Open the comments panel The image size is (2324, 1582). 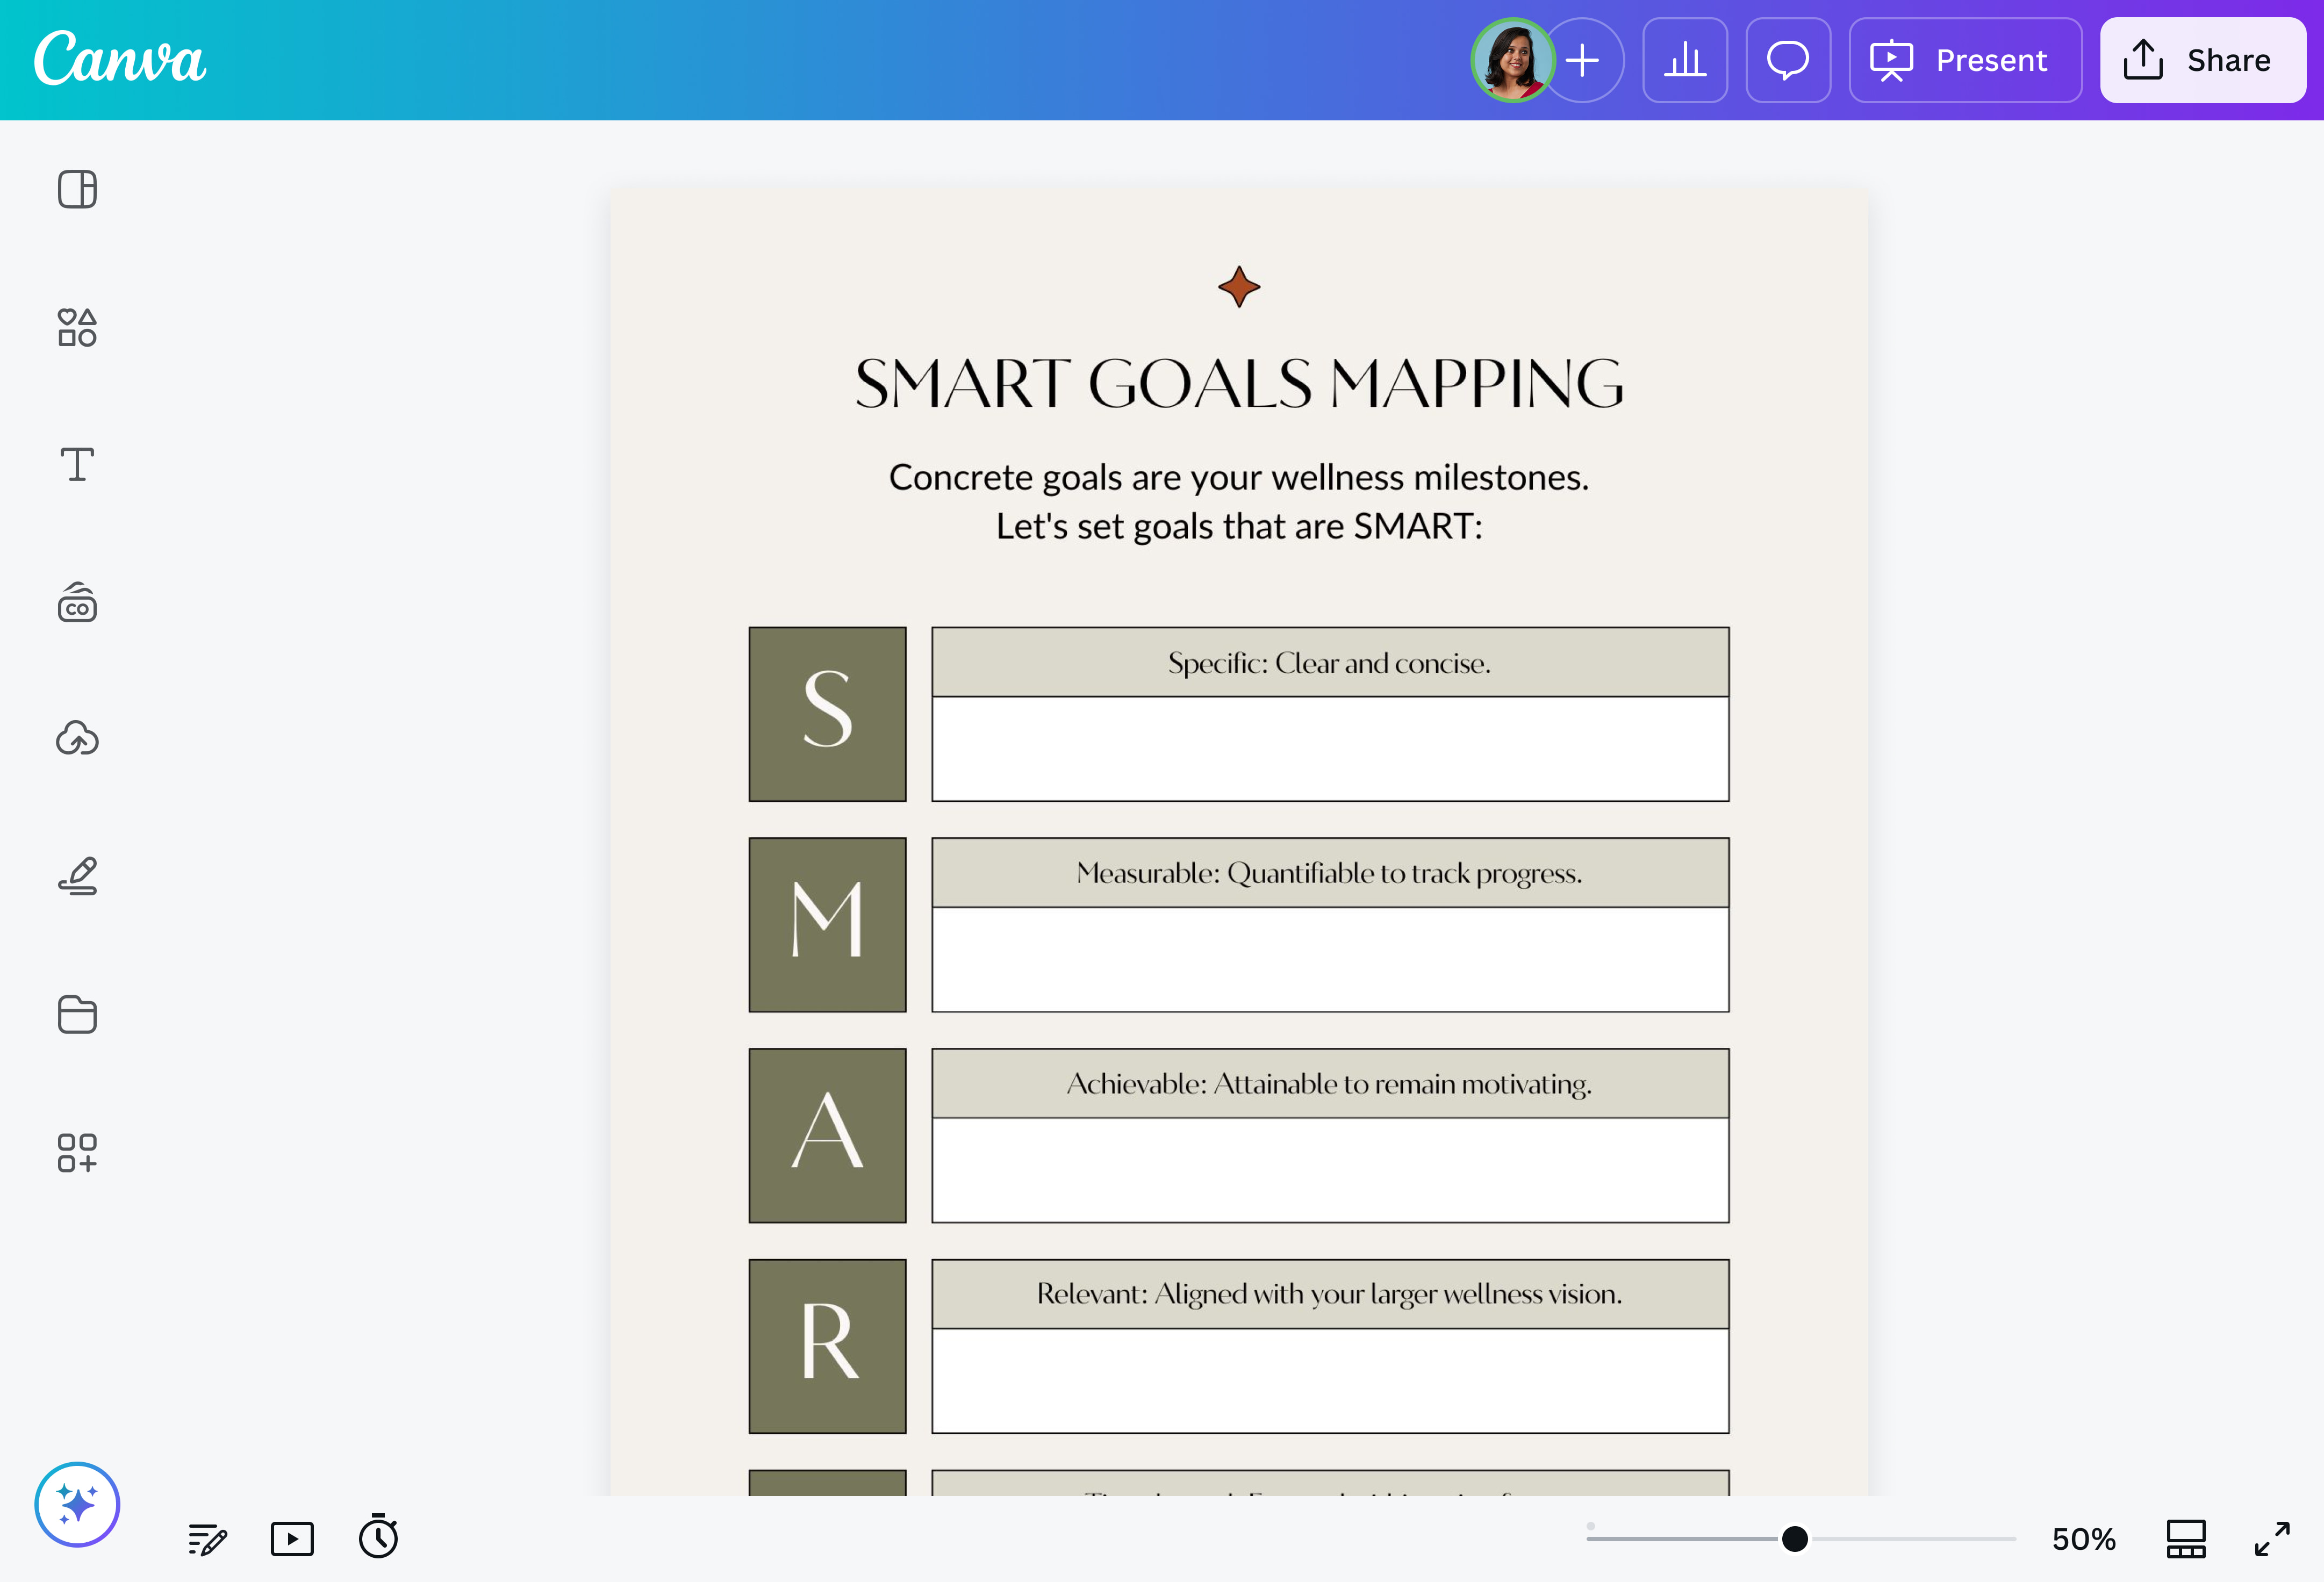pos(1788,60)
